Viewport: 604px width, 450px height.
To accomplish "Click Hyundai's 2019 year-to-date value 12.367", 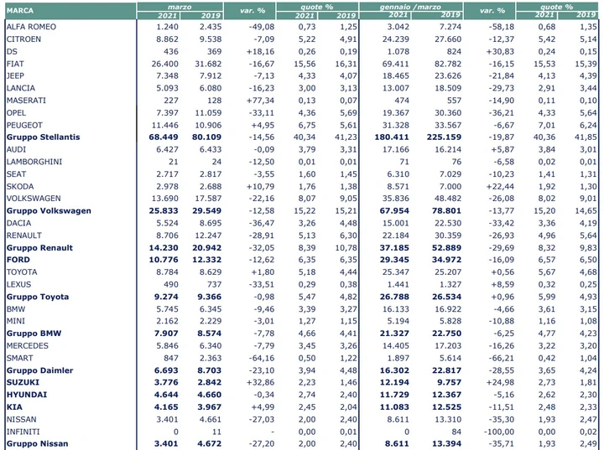I will pos(447,395).
